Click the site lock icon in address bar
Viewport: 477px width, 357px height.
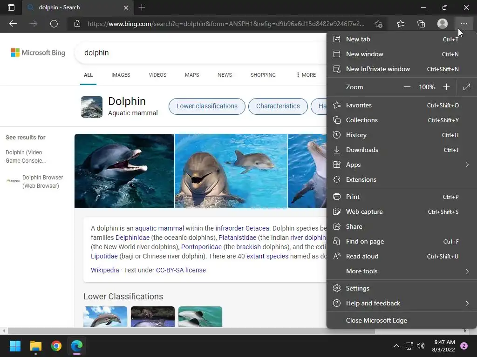tap(77, 24)
